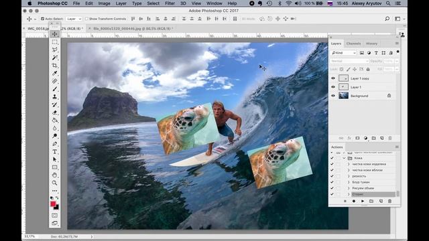Open the Layers panel options menu
Image resolution: width=429 pixels, height=241 pixels.
coord(397,44)
